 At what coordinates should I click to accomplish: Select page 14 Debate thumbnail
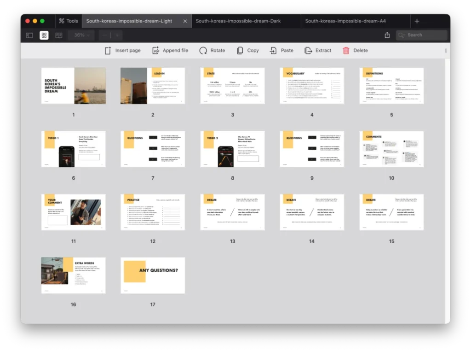click(312, 212)
